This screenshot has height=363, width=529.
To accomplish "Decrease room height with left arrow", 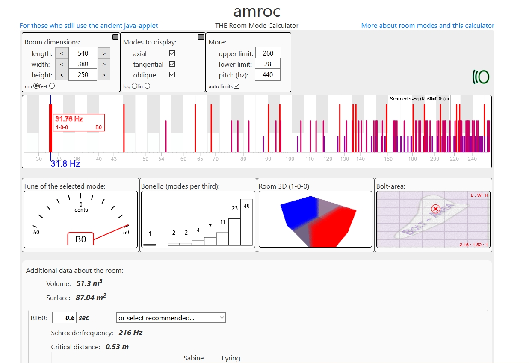I will [62, 75].
